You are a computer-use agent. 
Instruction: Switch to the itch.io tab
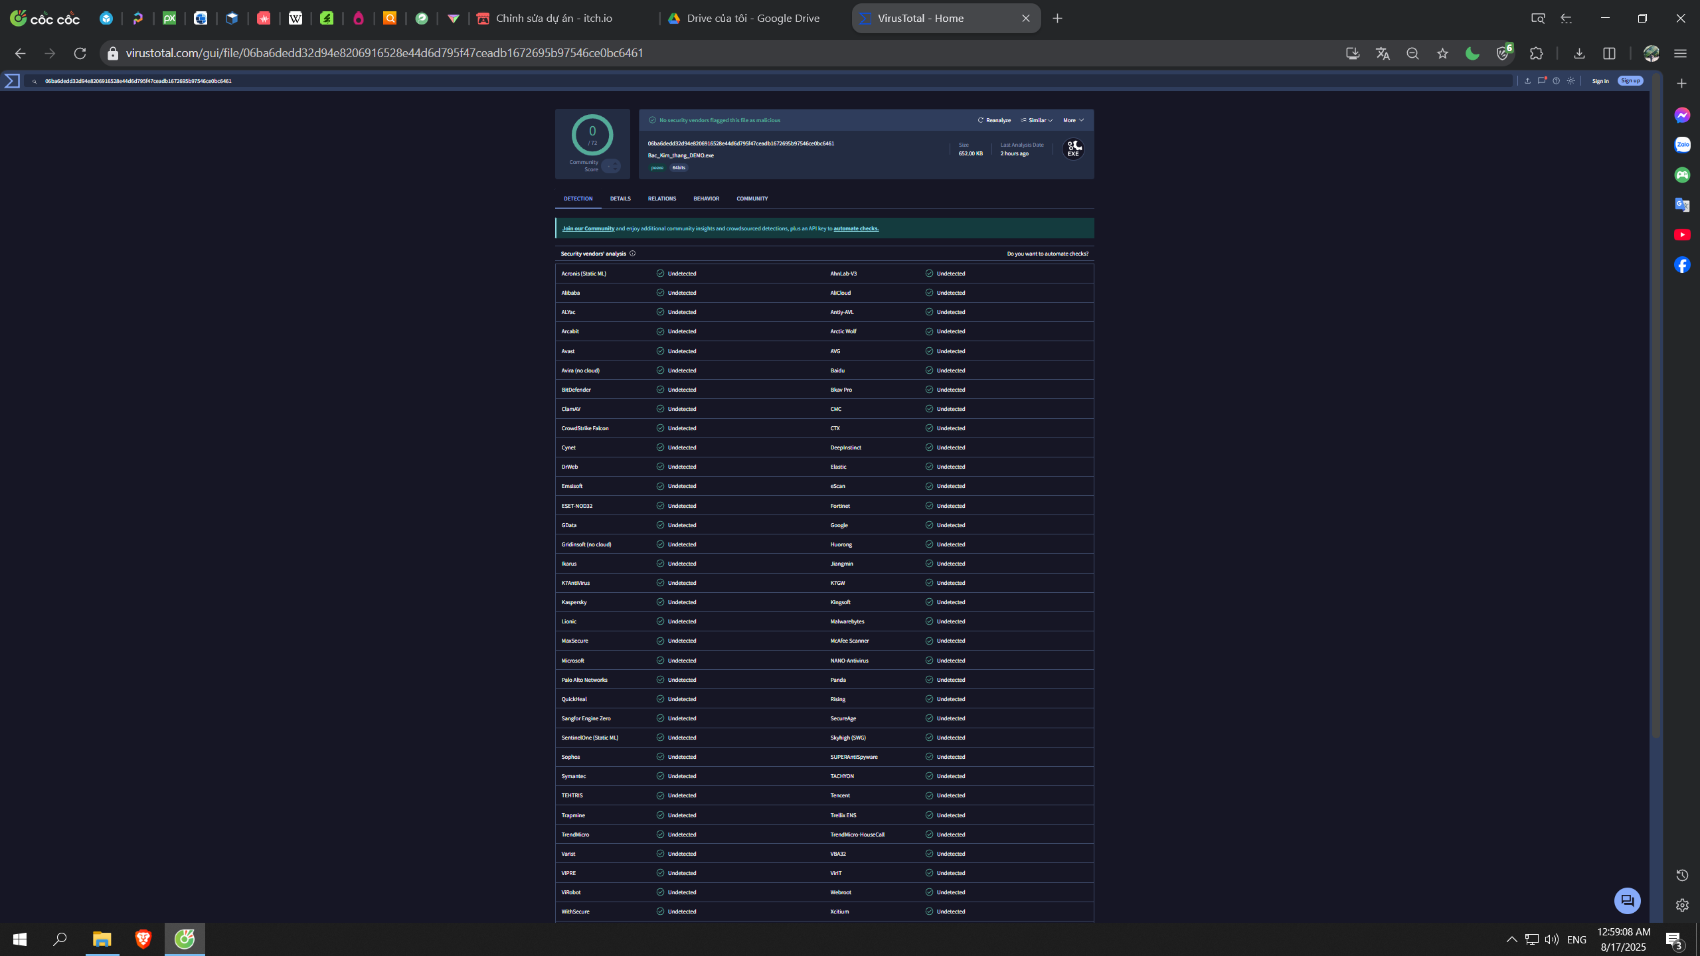(x=564, y=19)
